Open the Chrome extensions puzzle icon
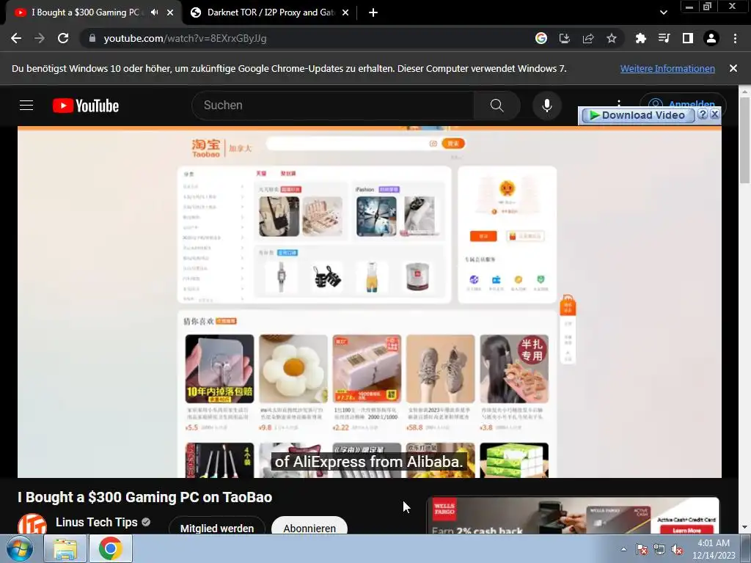Screen dimensions: 751x563 coord(641,38)
